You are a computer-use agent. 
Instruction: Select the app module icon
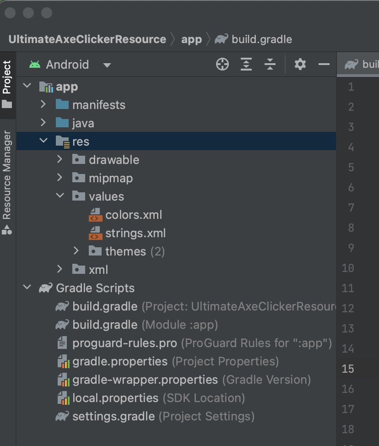click(x=46, y=87)
